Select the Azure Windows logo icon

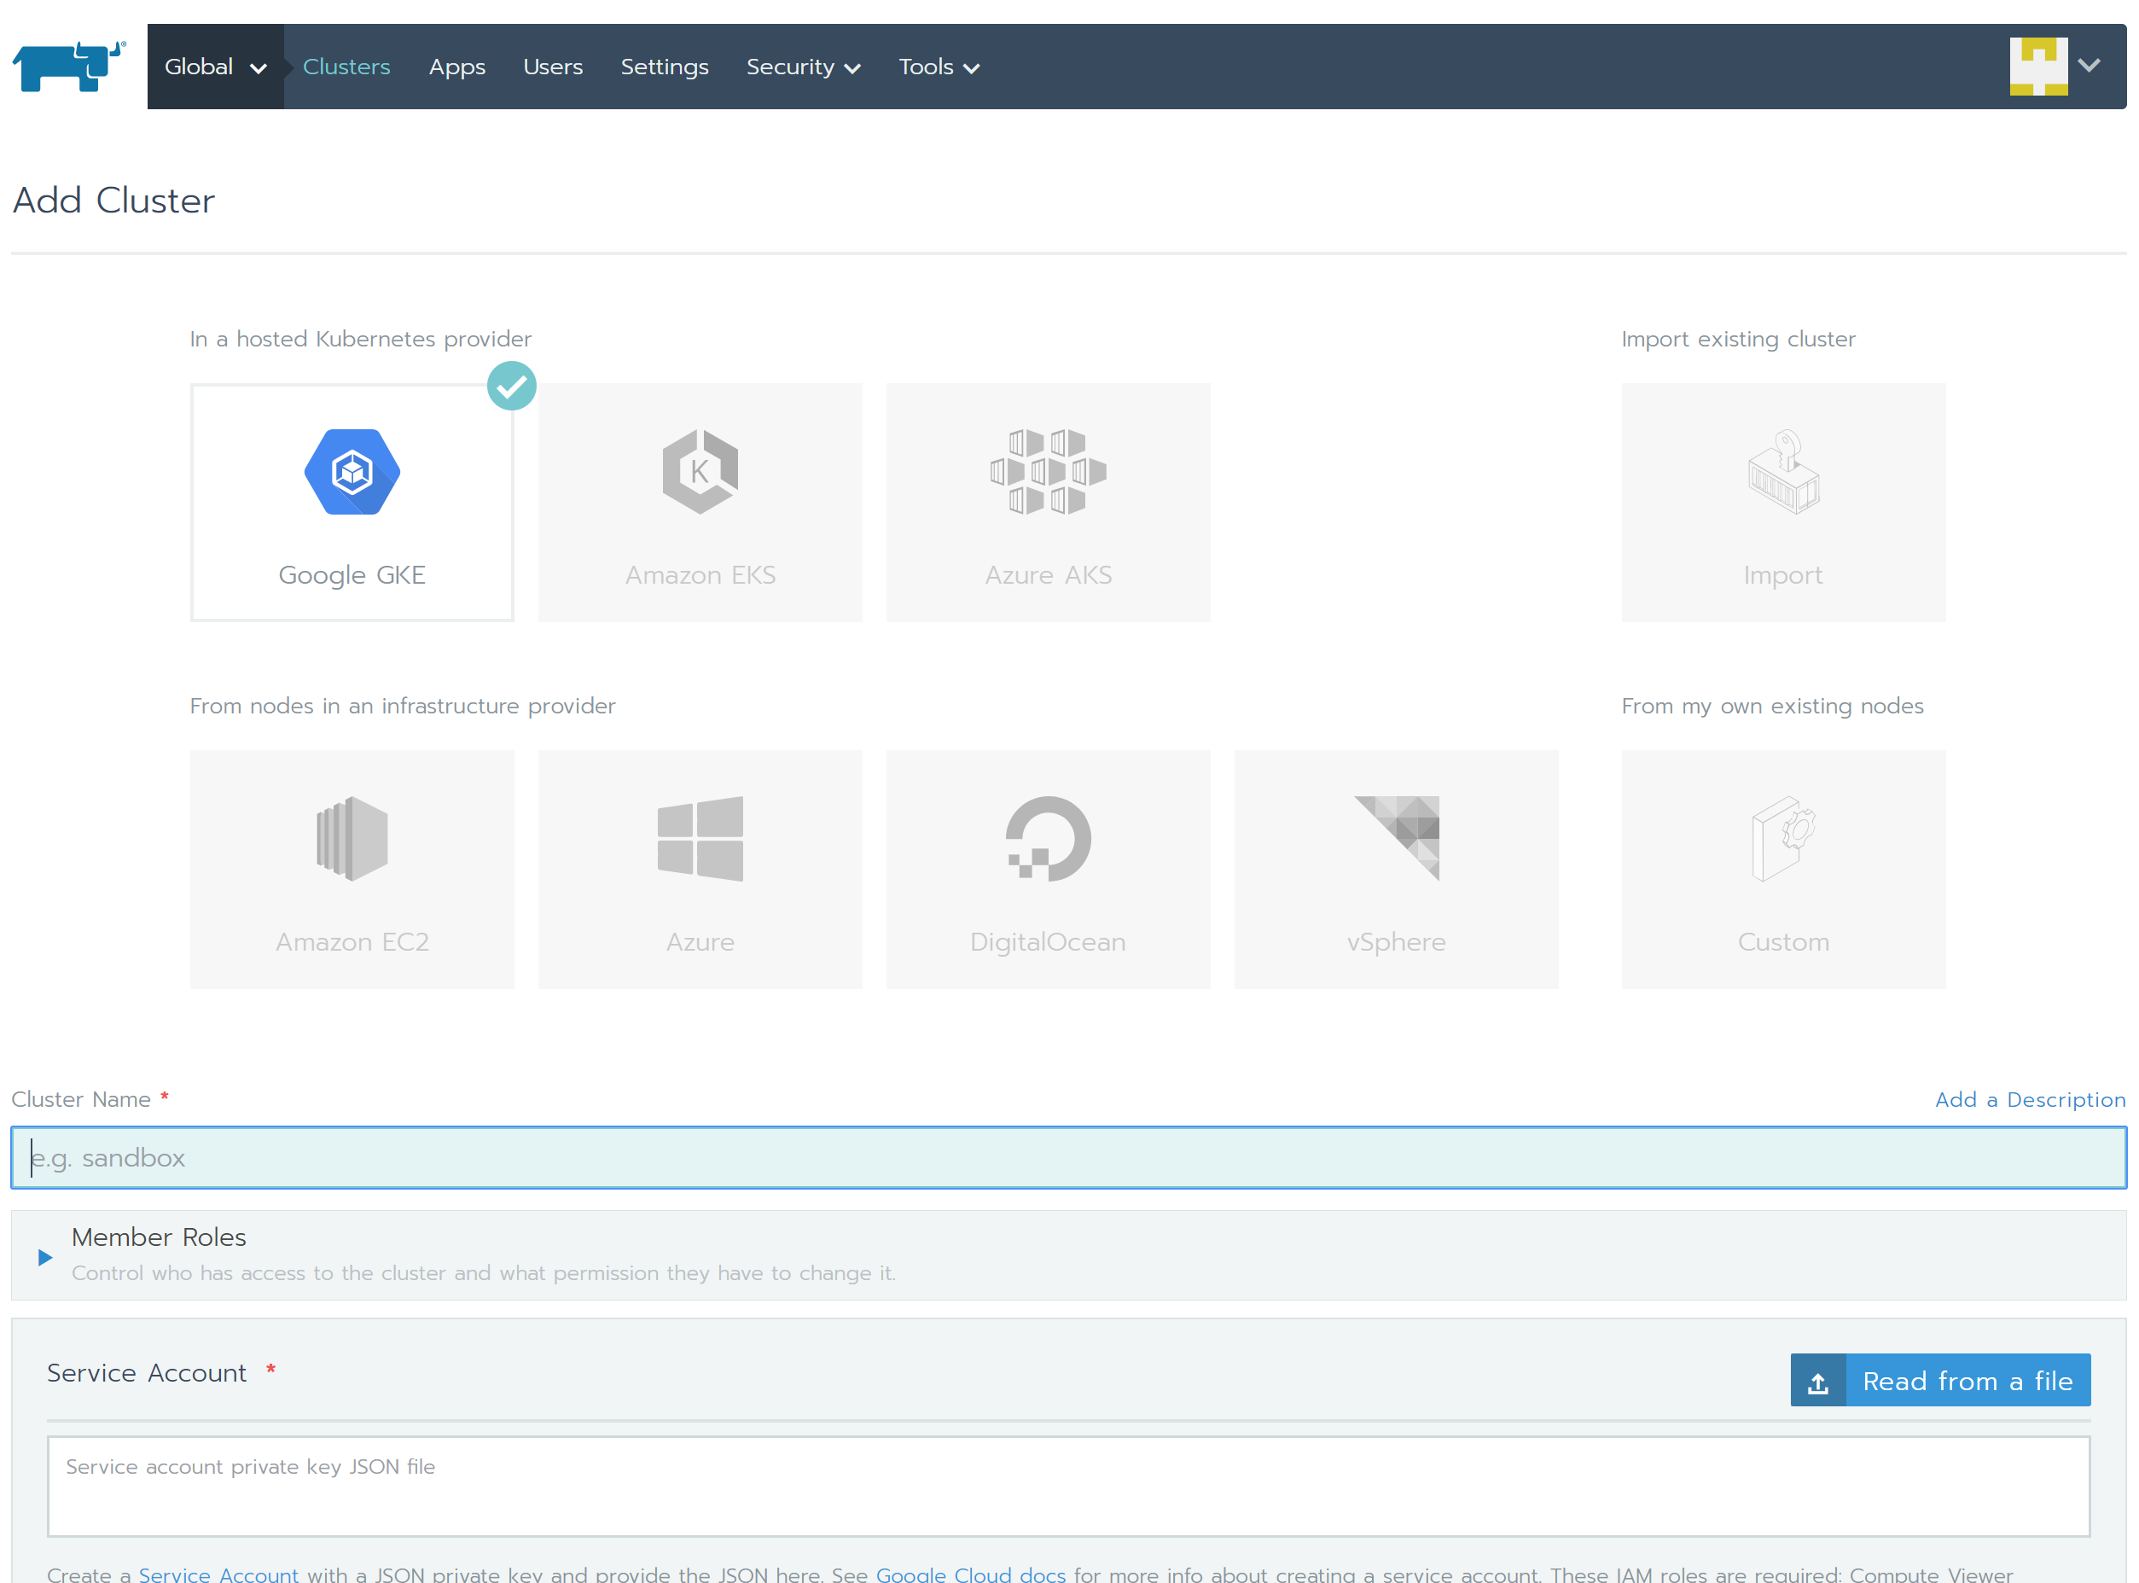(700, 839)
